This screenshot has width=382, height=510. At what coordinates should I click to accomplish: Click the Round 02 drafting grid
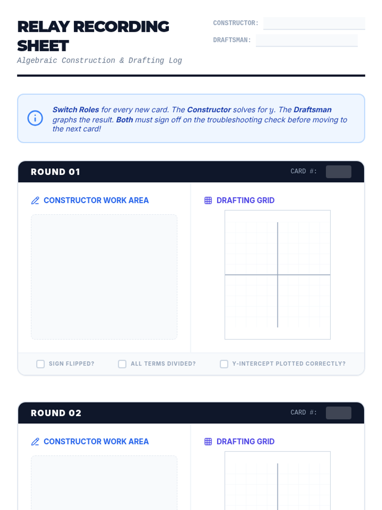(x=278, y=481)
